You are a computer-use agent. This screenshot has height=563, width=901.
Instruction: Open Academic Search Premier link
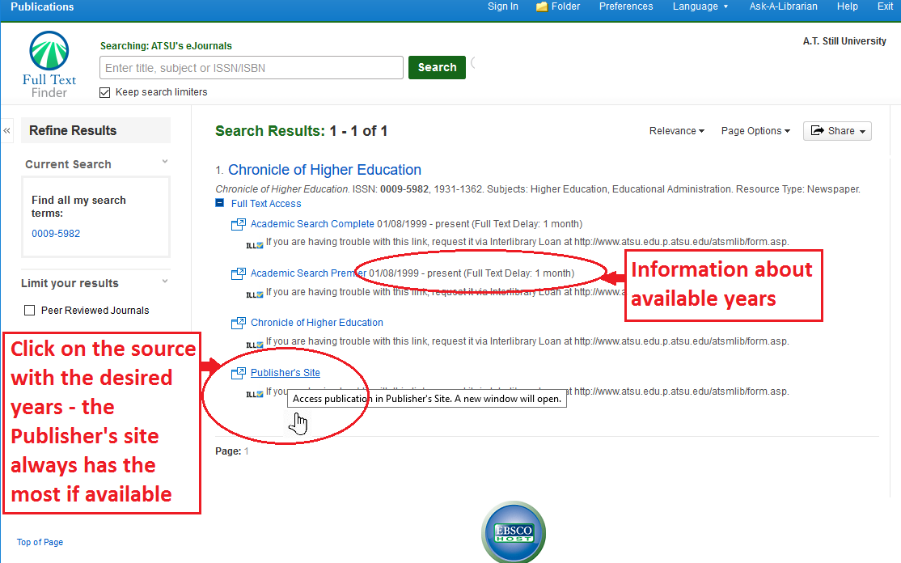(x=308, y=273)
